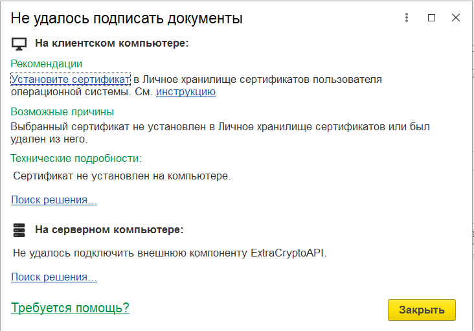Screen dimensions: 474x331
Task: Click the "На клиентском компьютере:" section header
Action: [x=111, y=43]
